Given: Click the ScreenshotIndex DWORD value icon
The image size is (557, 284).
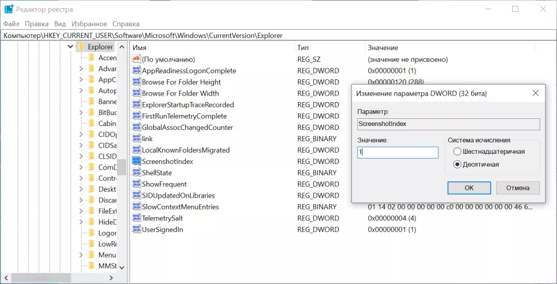Looking at the screenshot, I should point(137,161).
